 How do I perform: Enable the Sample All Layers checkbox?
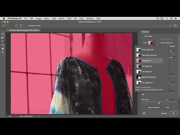pyautogui.click(x=27, y=26)
